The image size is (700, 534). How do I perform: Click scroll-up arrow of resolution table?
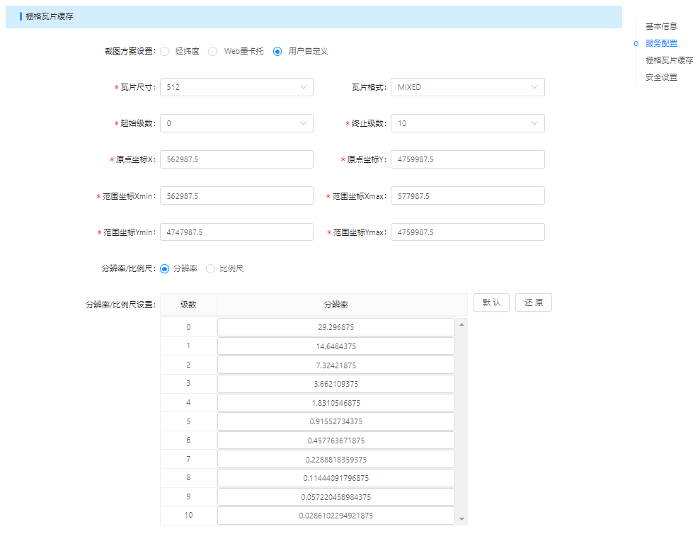pyautogui.click(x=462, y=324)
